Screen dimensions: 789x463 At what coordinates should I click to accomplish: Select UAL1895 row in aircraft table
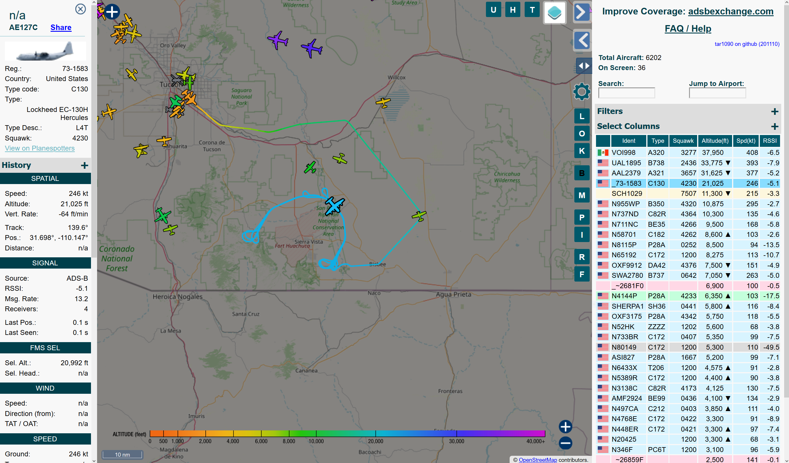tap(688, 163)
